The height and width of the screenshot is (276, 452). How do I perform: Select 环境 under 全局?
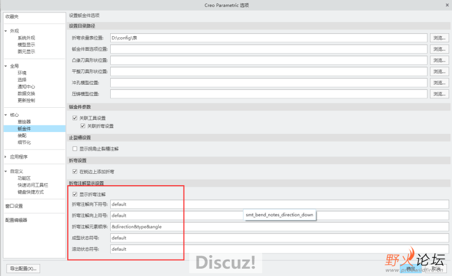pyautogui.click(x=22, y=73)
